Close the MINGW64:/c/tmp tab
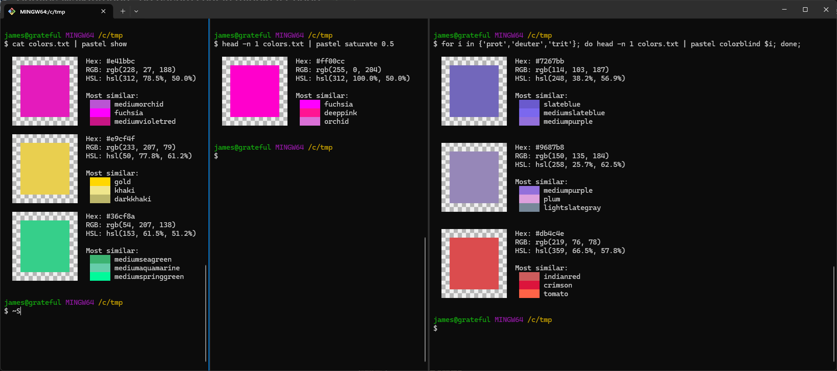The image size is (837, 371). click(x=104, y=11)
